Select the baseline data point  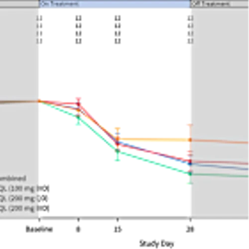tap(39, 101)
